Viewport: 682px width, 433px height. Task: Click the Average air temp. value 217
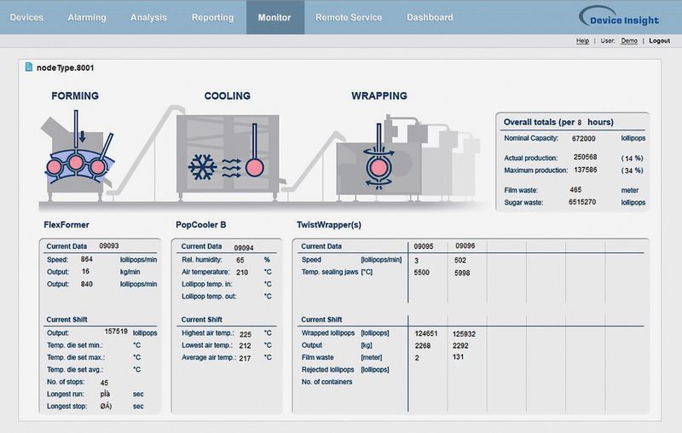[x=245, y=358]
